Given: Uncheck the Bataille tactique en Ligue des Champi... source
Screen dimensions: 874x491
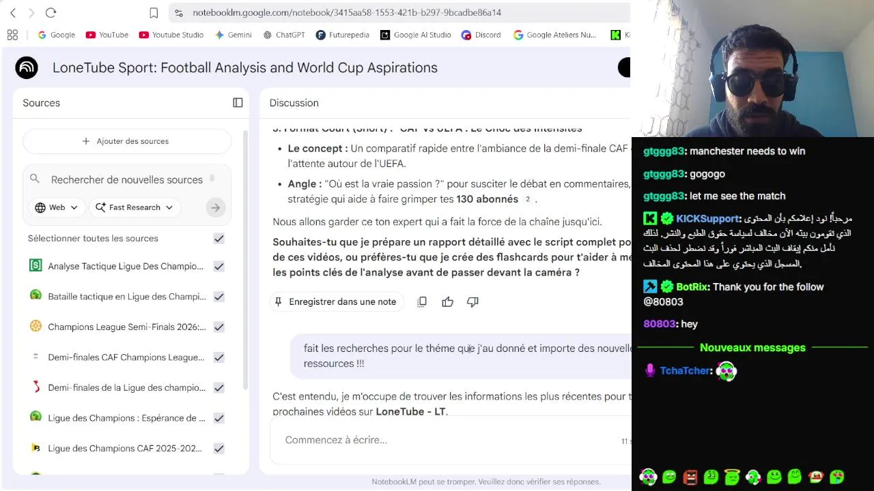Looking at the screenshot, I should [x=218, y=297].
